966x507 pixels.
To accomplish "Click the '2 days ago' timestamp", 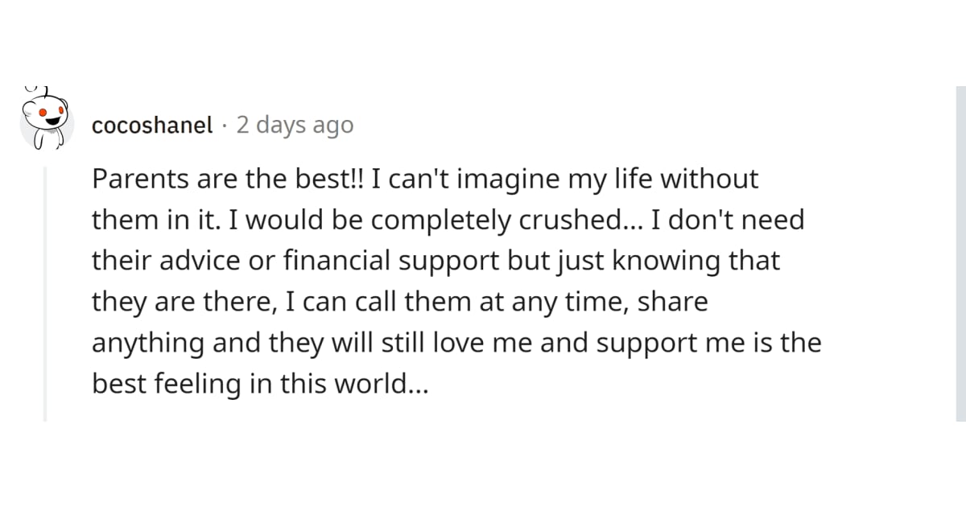I will [295, 126].
